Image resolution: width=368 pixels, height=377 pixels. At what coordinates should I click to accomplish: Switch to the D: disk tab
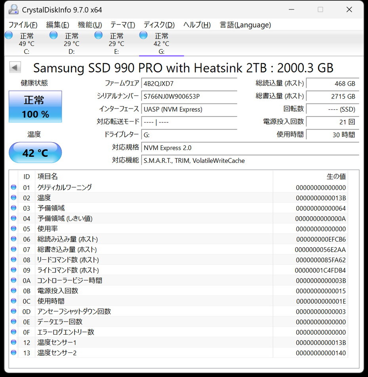tap(71, 43)
